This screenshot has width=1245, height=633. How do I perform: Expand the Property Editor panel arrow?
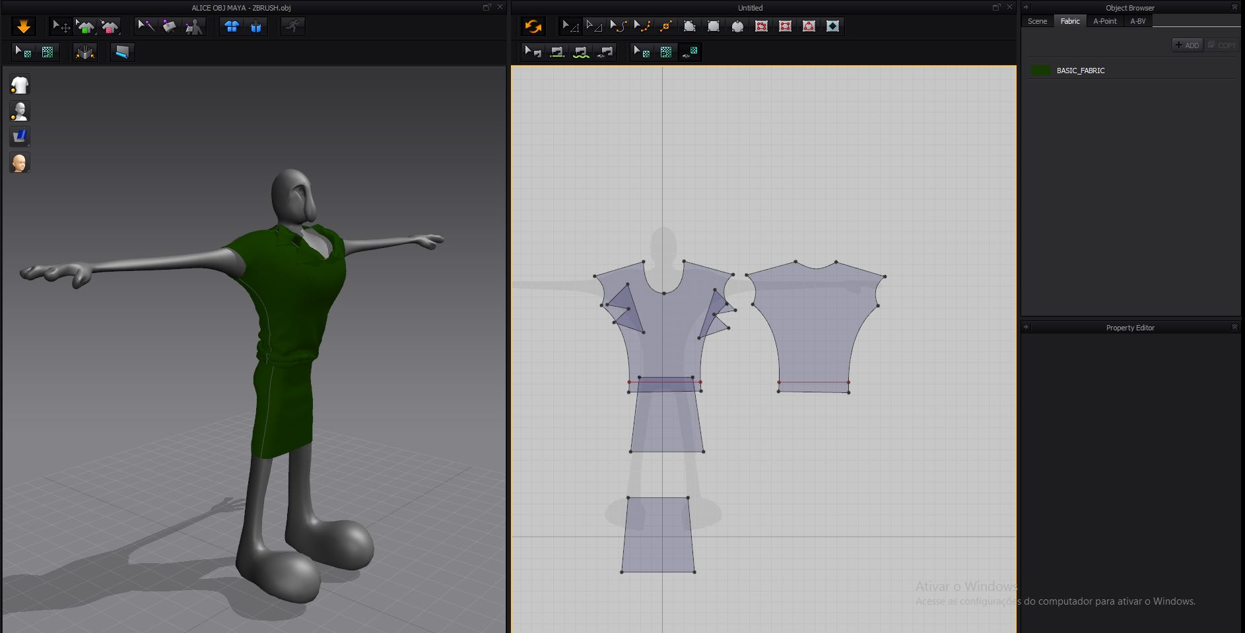pos(1026,327)
